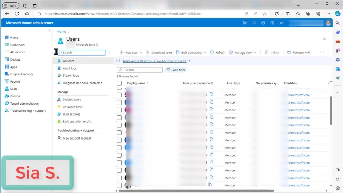The height and width of the screenshot is (193, 343).
Task: Focus the blade menu Search box
Action: click(81, 52)
